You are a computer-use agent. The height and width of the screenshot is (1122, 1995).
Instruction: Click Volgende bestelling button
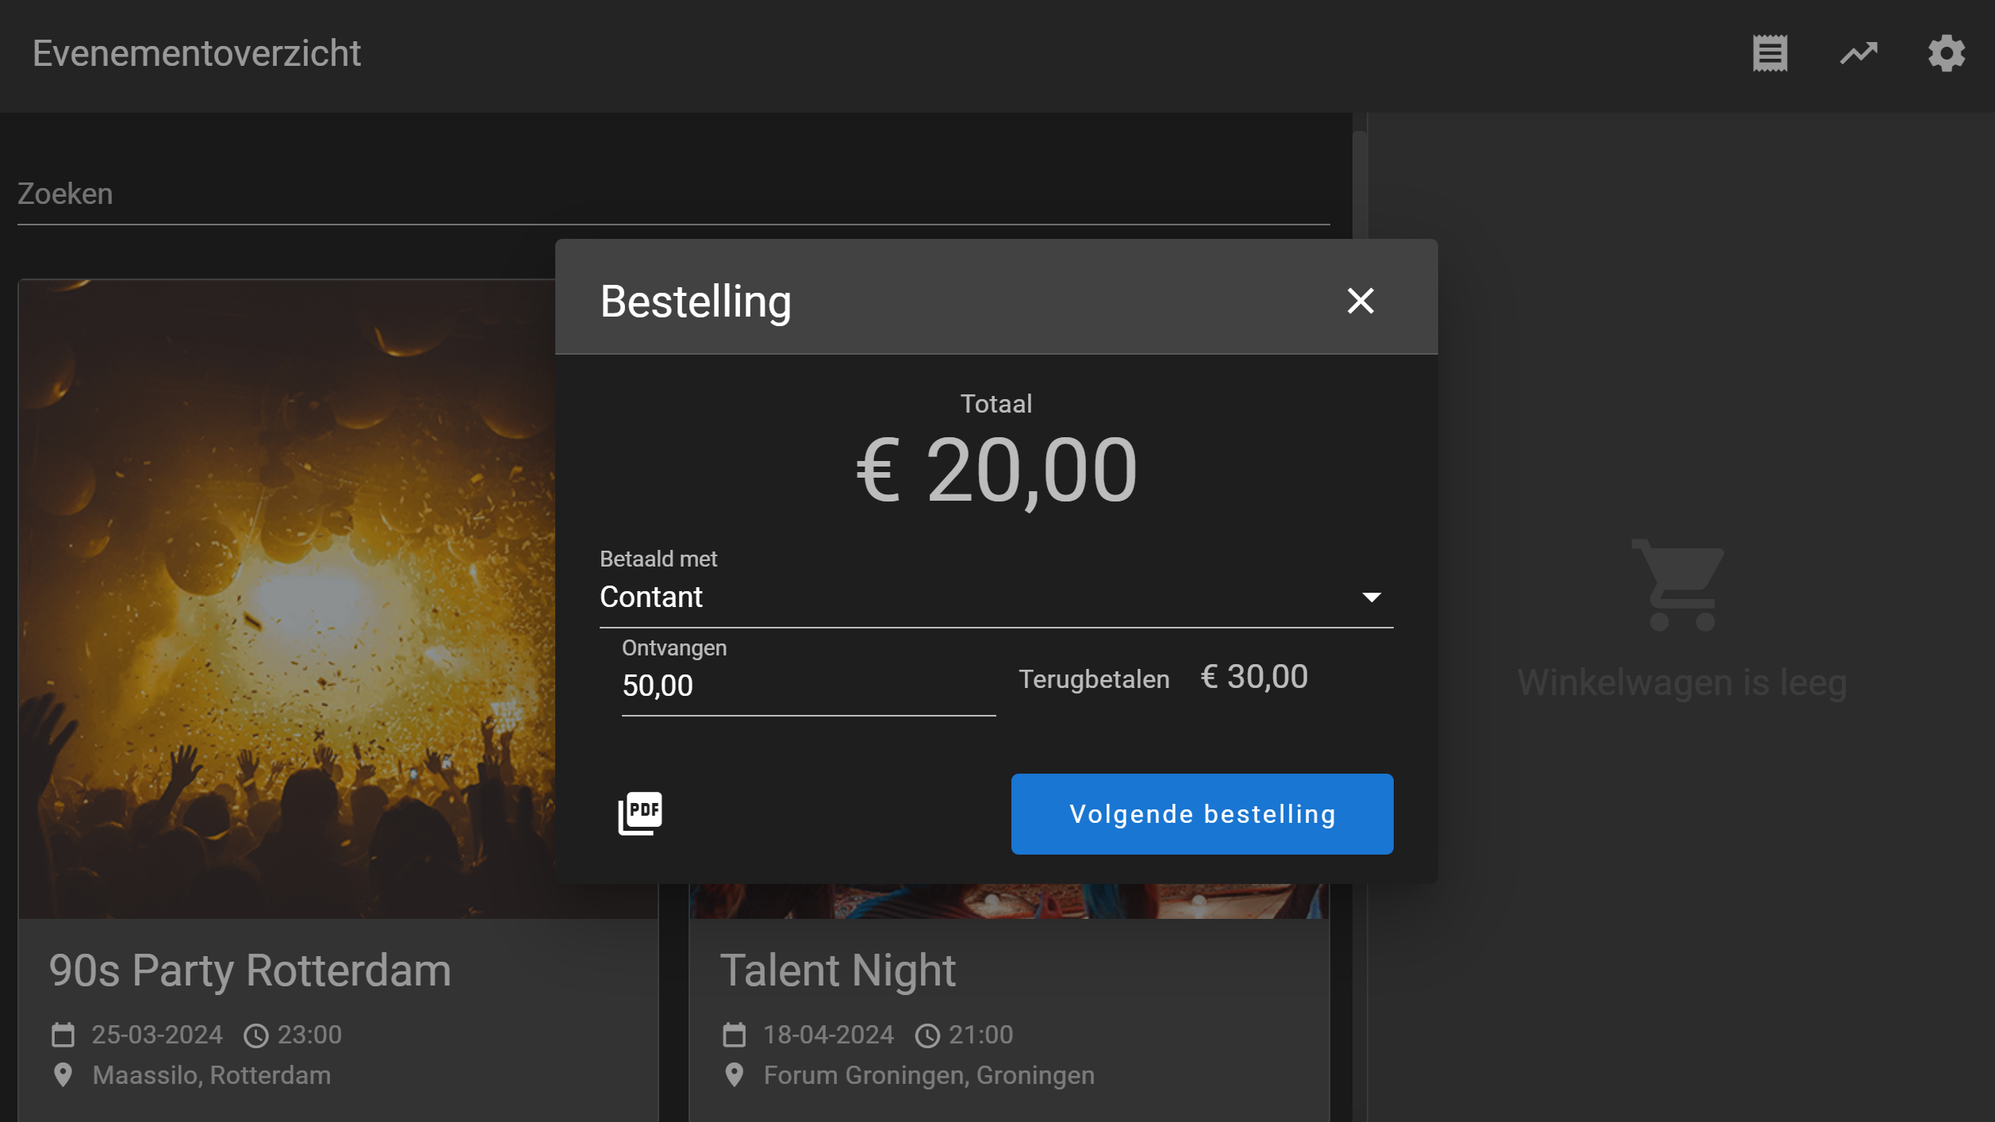1202,814
